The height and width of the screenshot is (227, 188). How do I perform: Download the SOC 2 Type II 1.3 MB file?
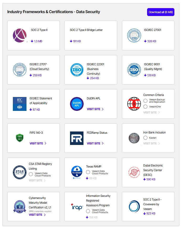(x=37, y=41)
